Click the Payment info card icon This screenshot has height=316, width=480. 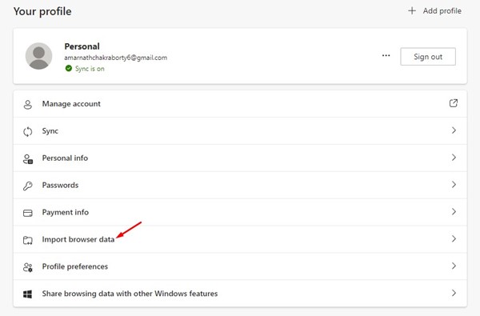[x=27, y=213]
